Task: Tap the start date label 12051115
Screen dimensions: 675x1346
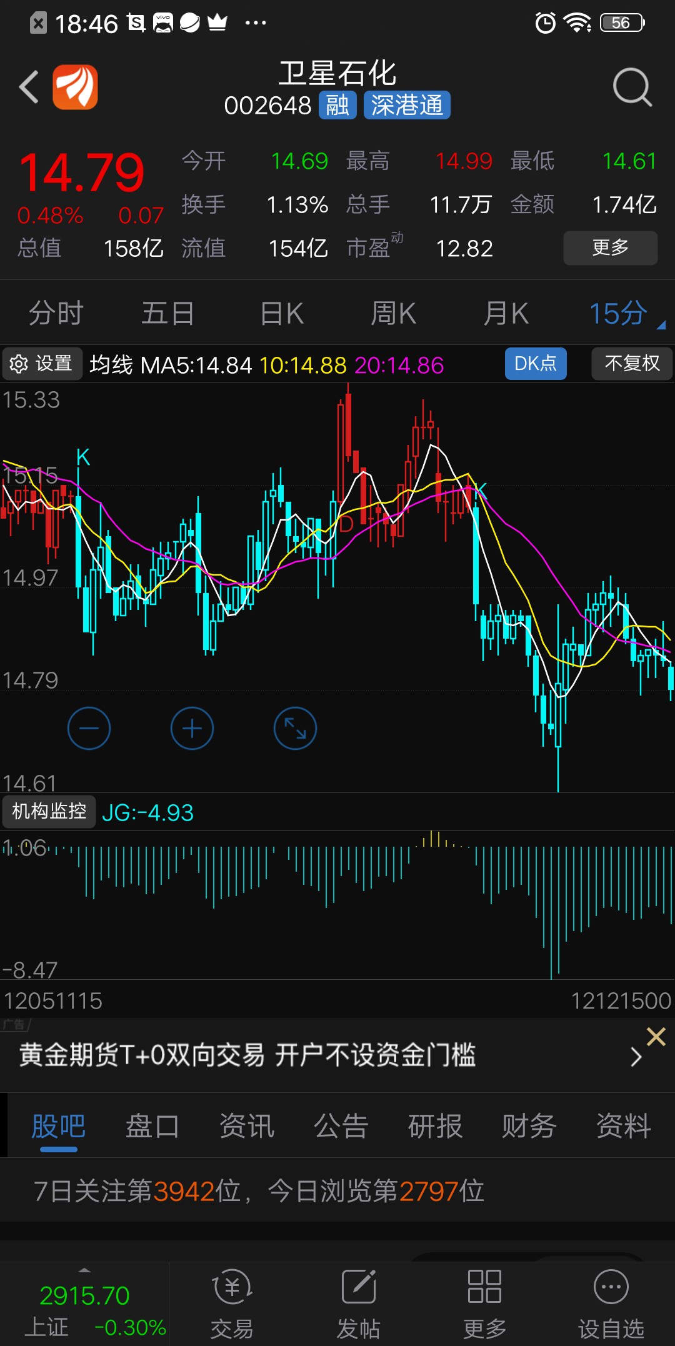Action: click(x=52, y=1001)
